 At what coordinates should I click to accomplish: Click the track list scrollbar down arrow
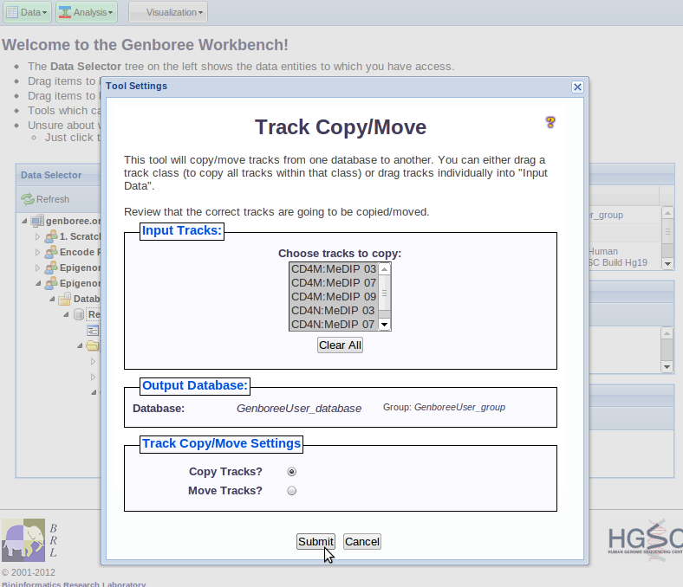(385, 325)
